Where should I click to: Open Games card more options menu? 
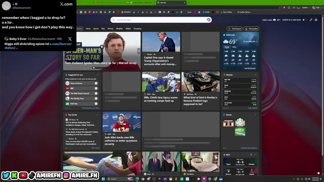click(x=255, y=115)
